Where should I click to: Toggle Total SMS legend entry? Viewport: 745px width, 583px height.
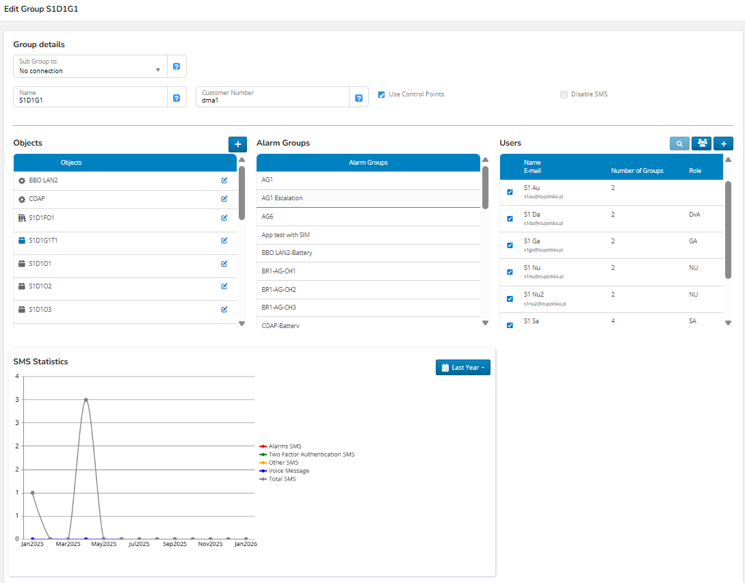(x=282, y=479)
